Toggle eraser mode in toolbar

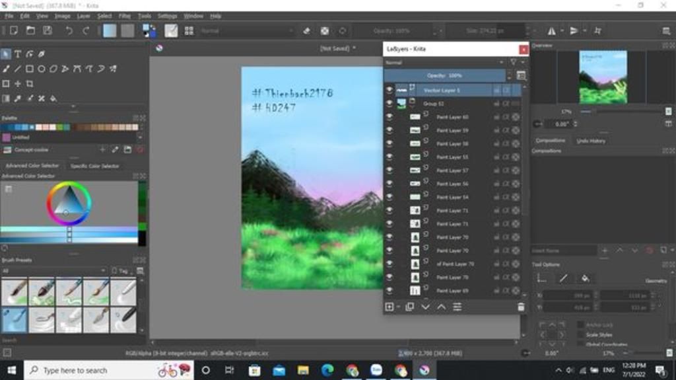(306, 30)
